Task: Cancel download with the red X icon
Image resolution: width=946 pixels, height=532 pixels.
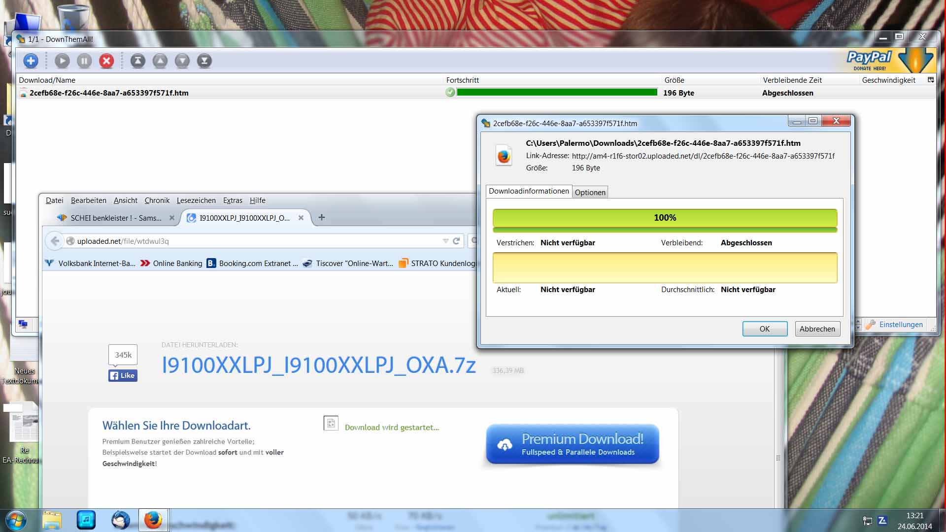Action: [x=106, y=61]
